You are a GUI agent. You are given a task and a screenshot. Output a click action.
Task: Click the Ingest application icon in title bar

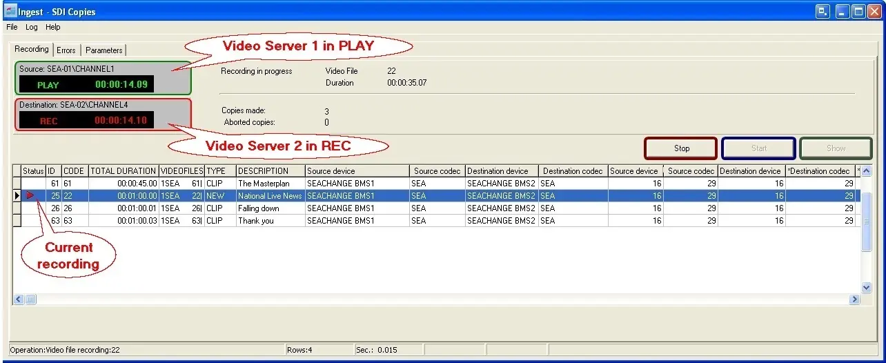click(10, 11)
